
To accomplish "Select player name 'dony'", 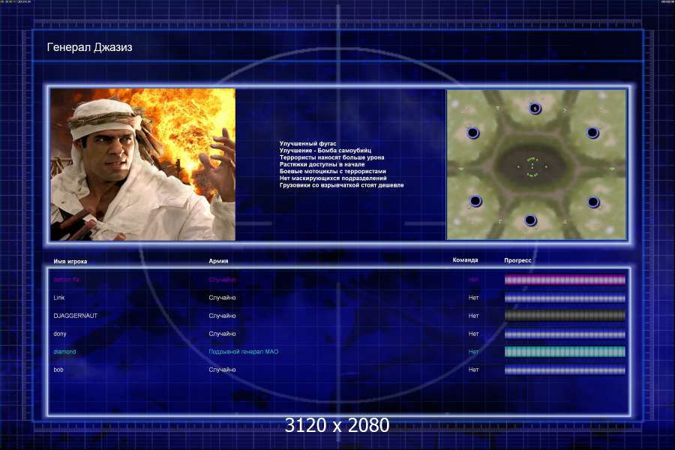I will (60, 334).
